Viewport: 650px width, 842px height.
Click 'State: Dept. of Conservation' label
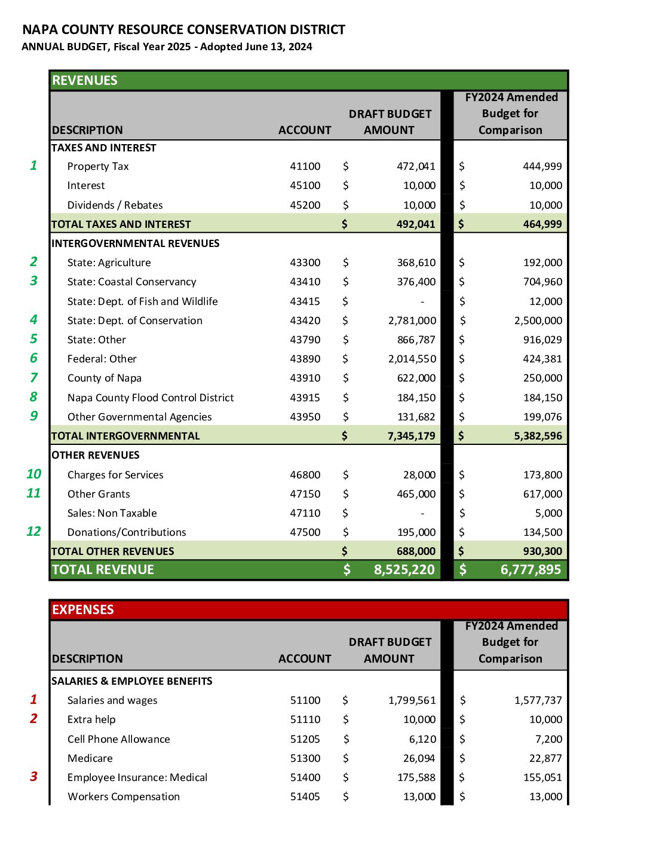tap(135, 321)
